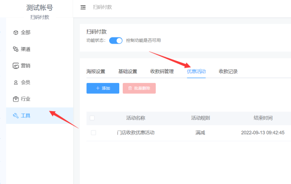Screen dimensions: 291x184
Task: Click the channel icon beside 渠道
Action: click(16, 49)
